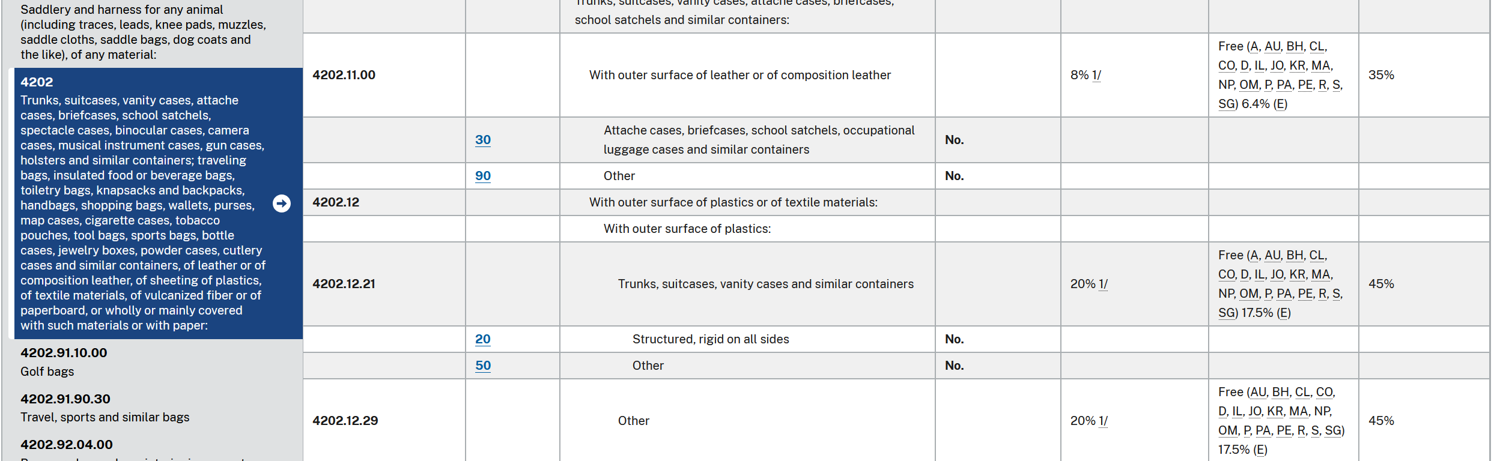Click AU abbreviation in the 4202.11.00 special rates

pos(1272,46)
